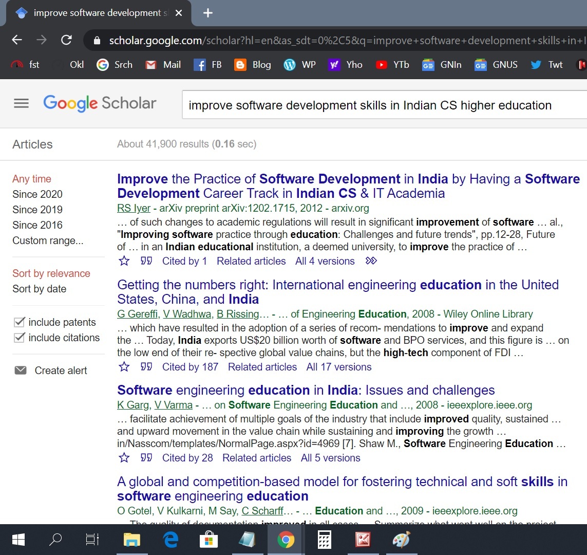Open the Cited by 187 link
The width and height of the screenshot is (587, 555).
(190, 367)
